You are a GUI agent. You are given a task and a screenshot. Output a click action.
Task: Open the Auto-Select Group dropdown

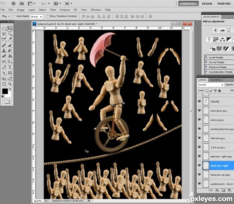pos(36,17)
